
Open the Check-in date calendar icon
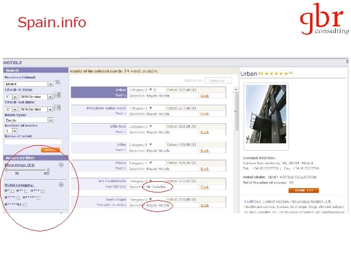tap(58, 95)
